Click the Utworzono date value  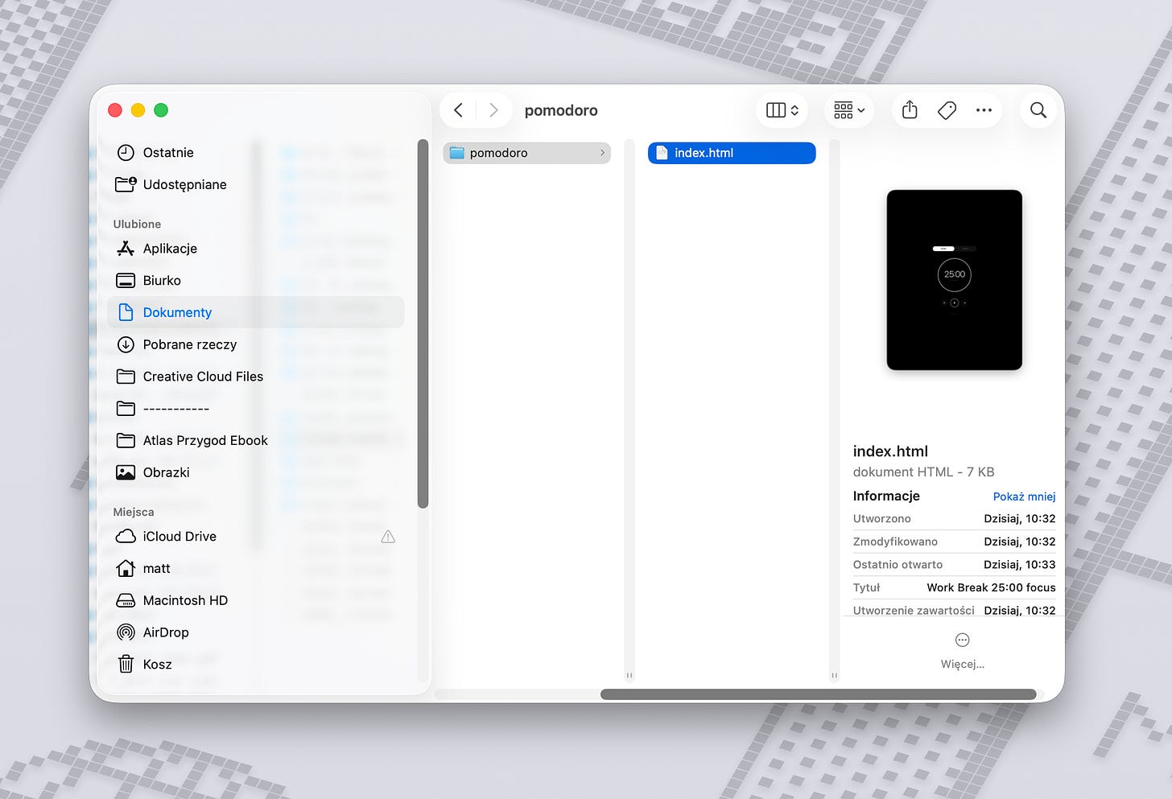pos(1019,519)
